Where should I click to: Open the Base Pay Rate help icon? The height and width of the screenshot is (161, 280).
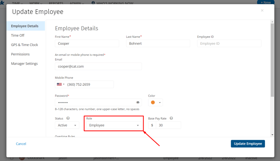pyautogui.click(x=171, y=118)
